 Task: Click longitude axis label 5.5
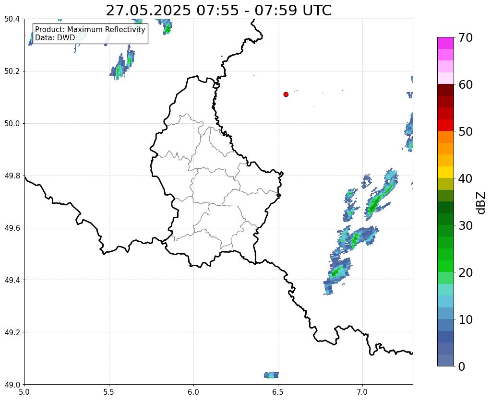click(109, 392)
